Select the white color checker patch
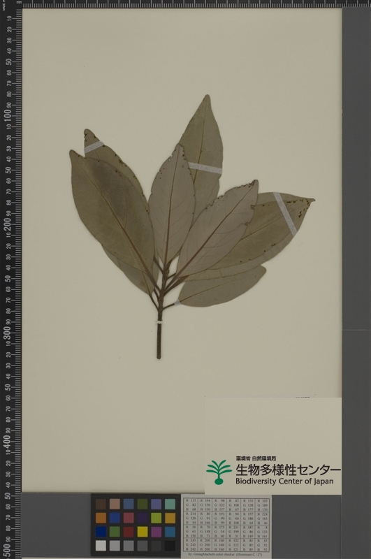 (101, 546)
